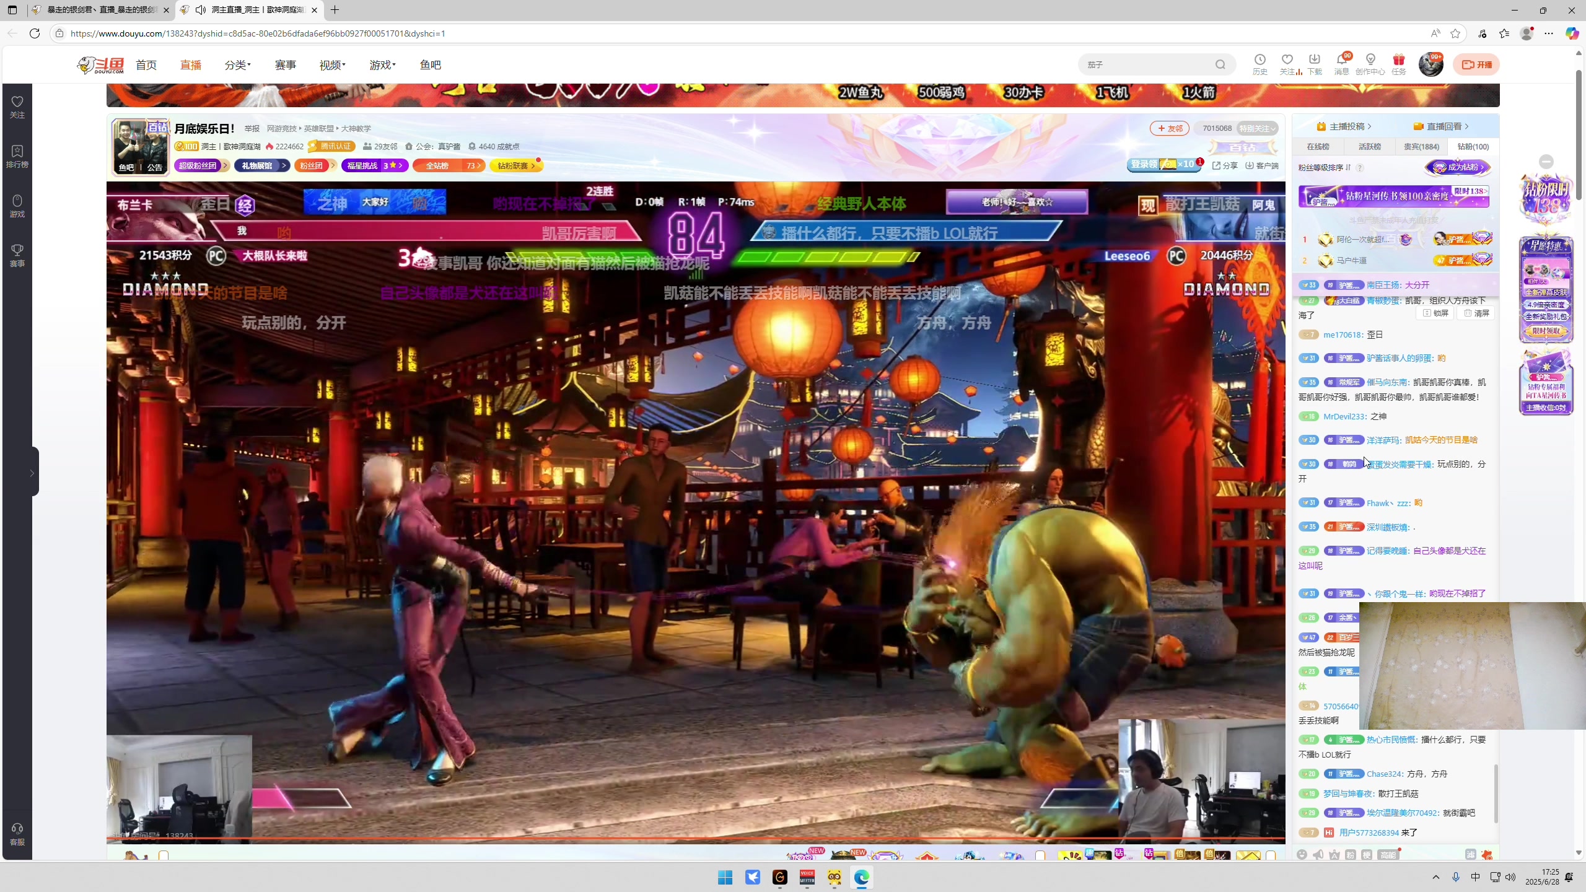Expand the 游戏 dropdown in top nav
The image size is (1586, 892).
[382, 65]
